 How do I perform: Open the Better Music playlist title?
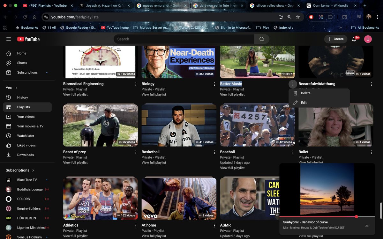click(x=231, y=84)
